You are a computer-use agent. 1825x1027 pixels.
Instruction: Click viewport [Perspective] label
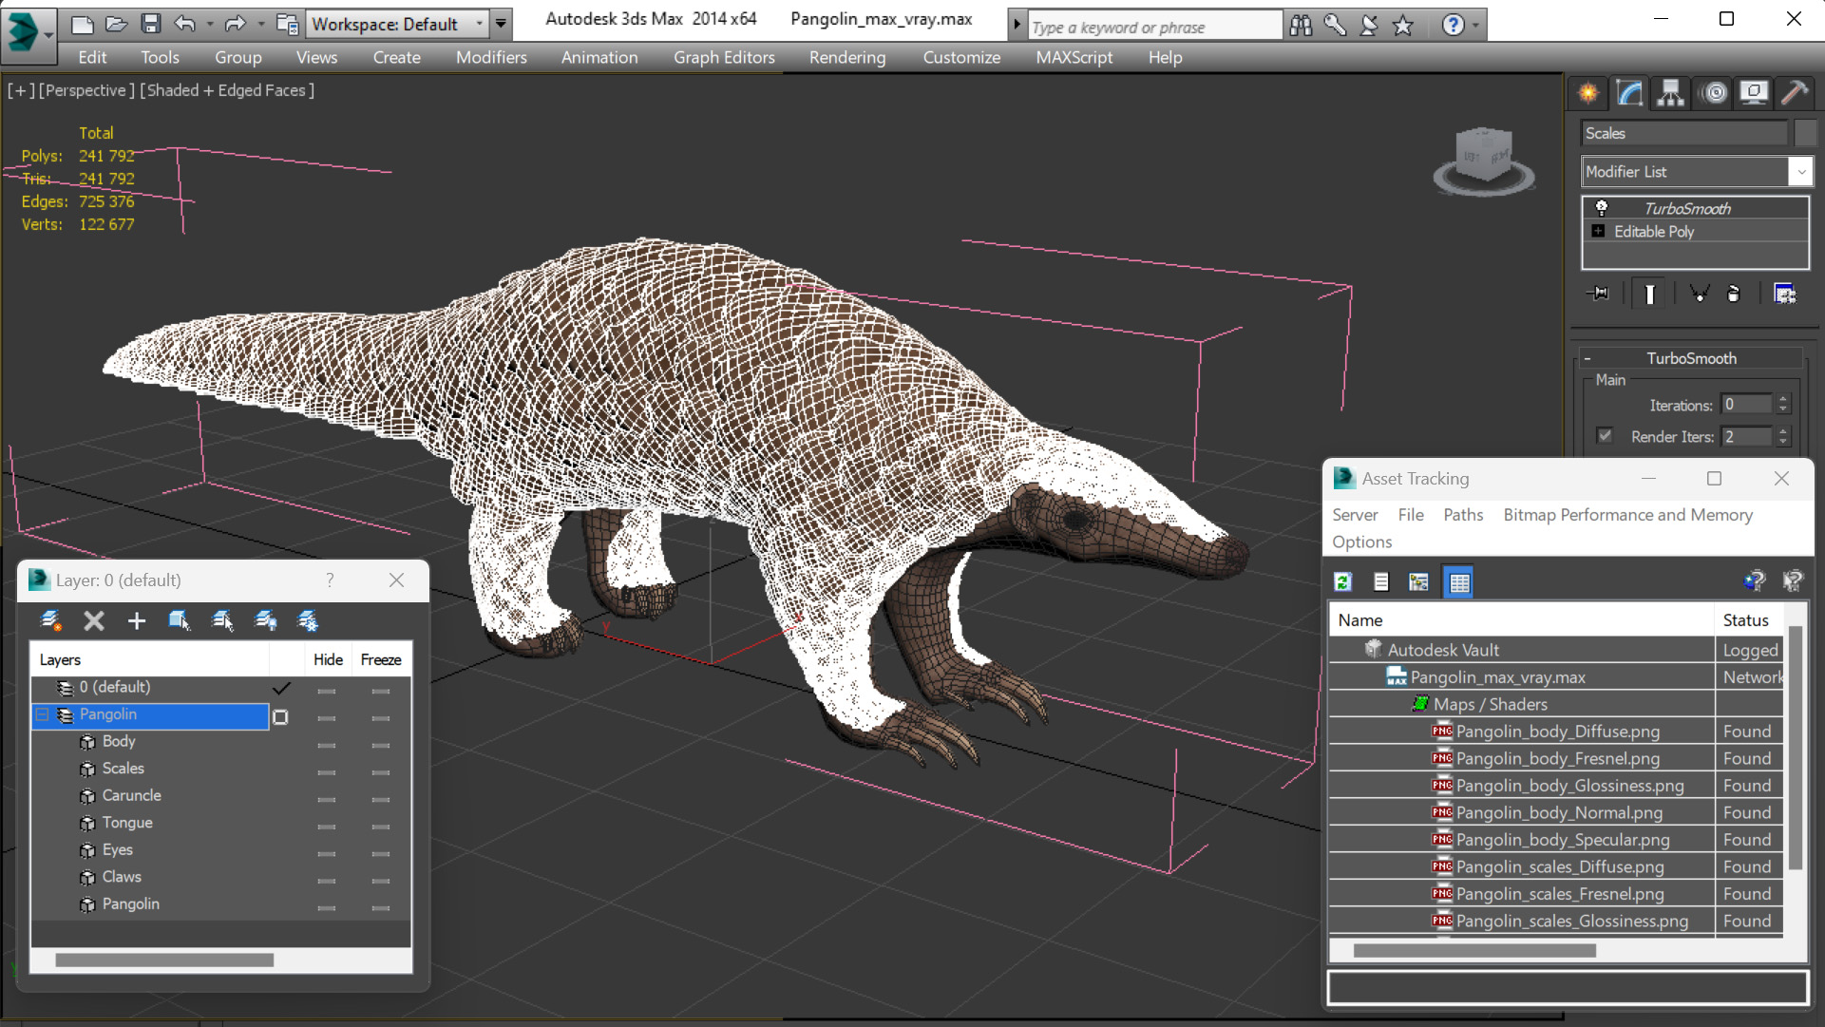86,90
